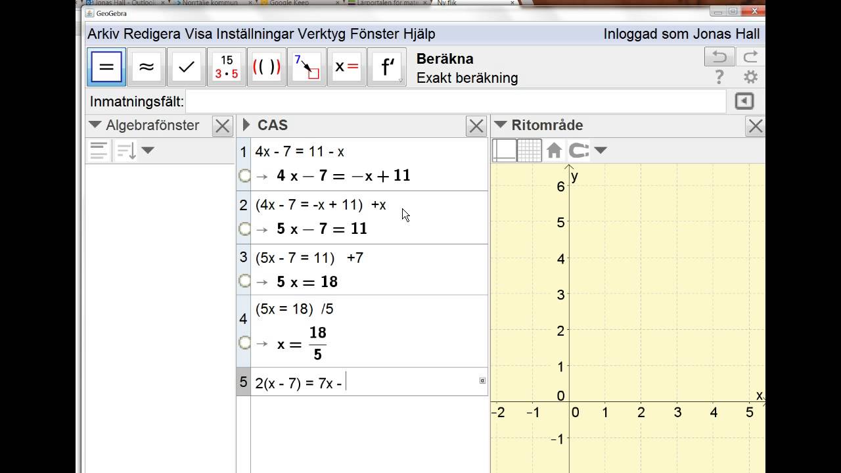Close the Algebrafönster panel

click(x=223, y=126)
